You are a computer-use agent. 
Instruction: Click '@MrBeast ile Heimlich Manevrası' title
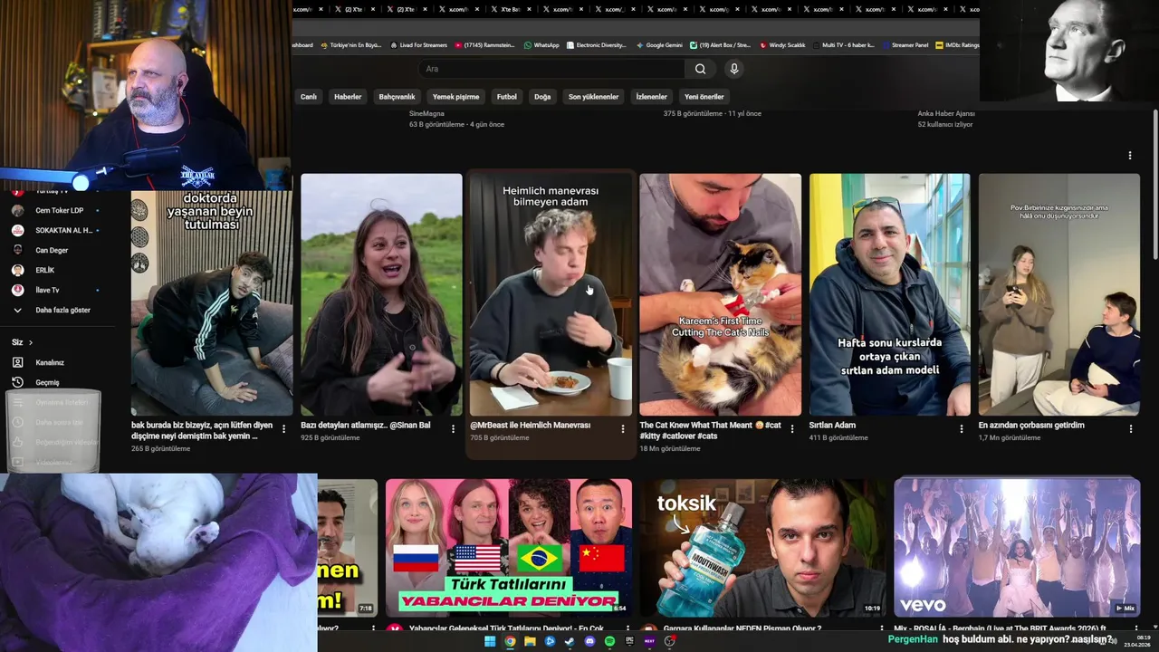coord(530,425)
